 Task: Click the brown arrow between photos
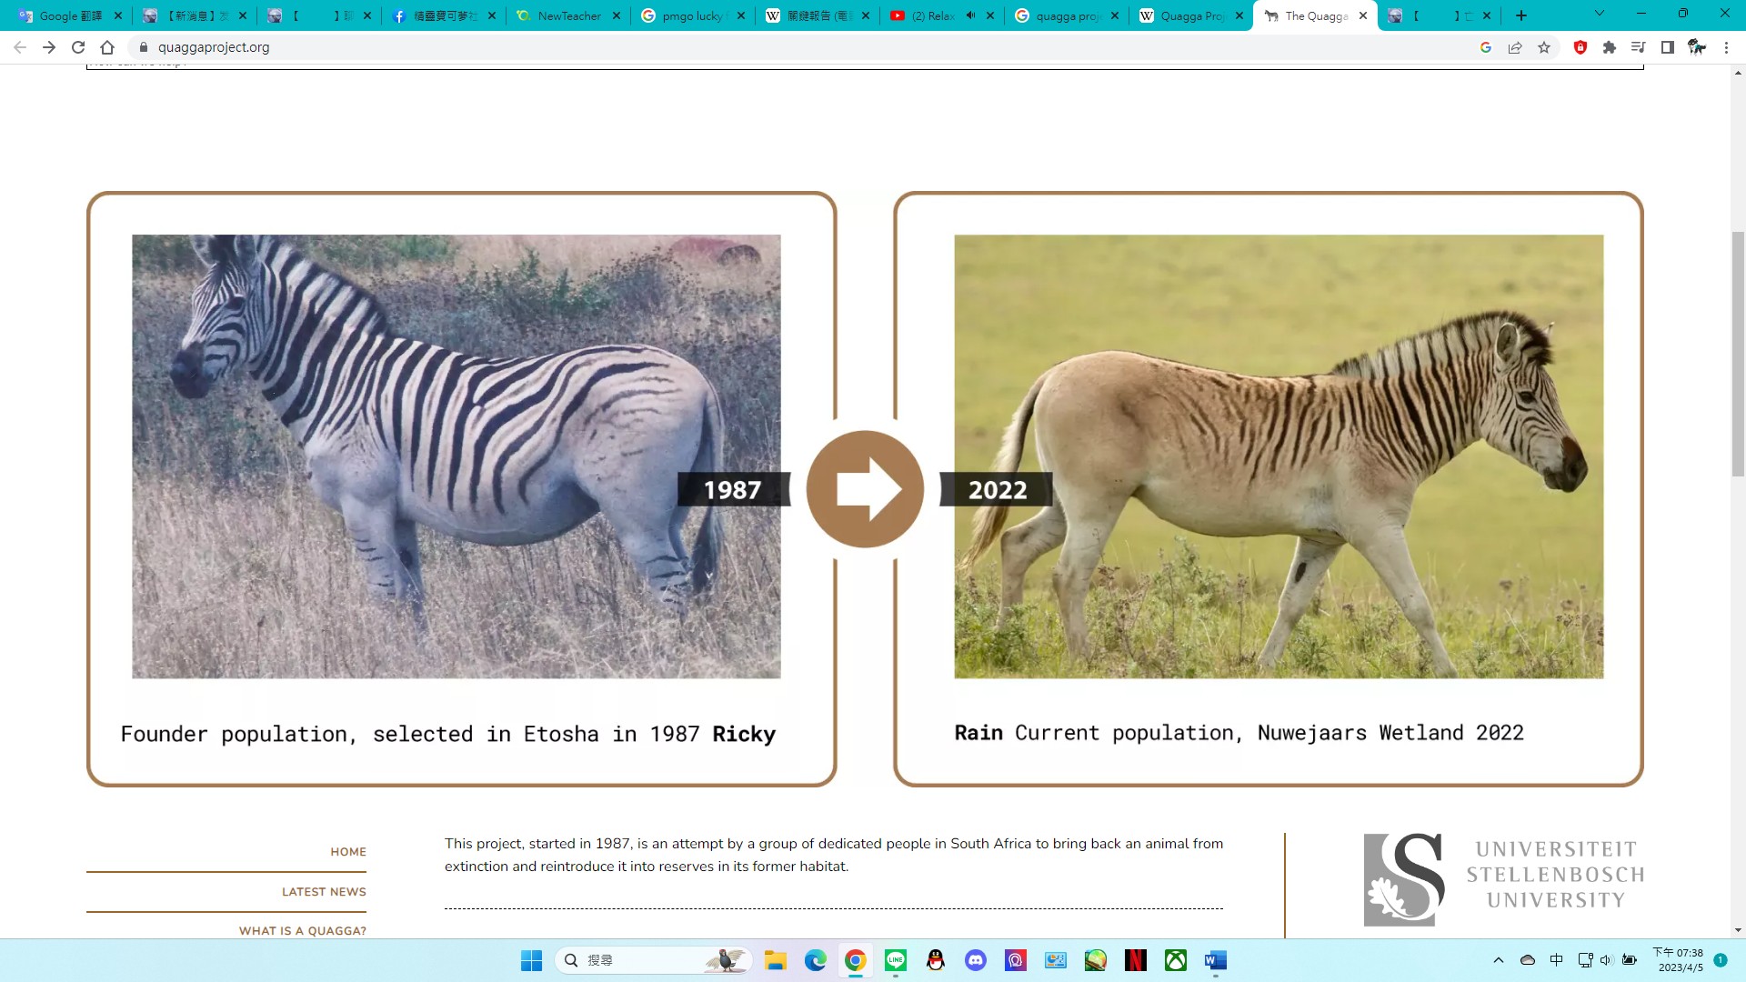coord(865,489)
